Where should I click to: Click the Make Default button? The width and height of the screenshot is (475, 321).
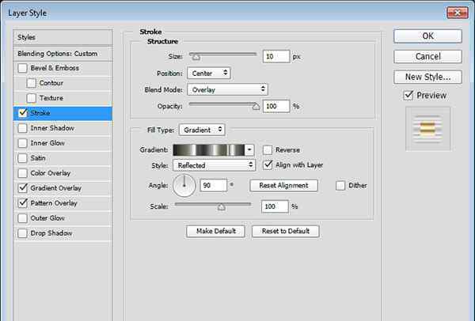(215, 231)
